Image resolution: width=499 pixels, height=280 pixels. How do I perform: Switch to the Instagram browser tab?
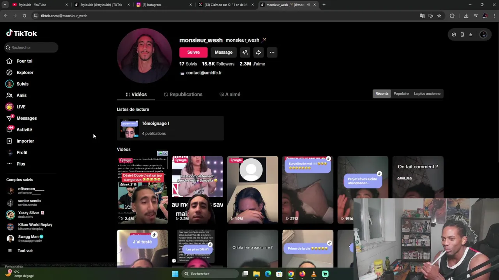tap(164, 5)
